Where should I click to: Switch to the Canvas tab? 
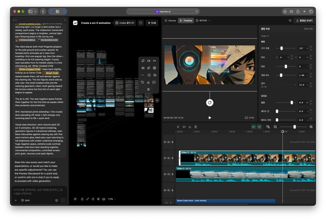tap(170, 21)
